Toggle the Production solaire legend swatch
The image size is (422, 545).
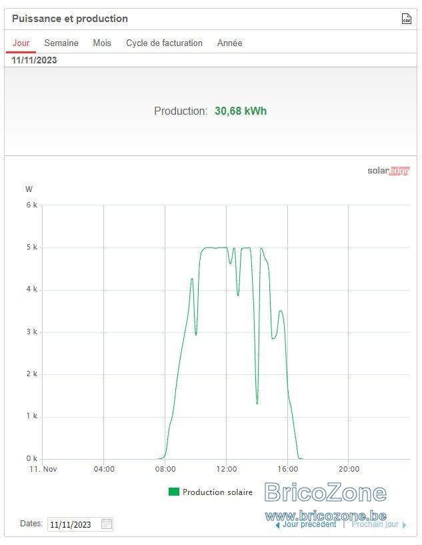point(173,492)
